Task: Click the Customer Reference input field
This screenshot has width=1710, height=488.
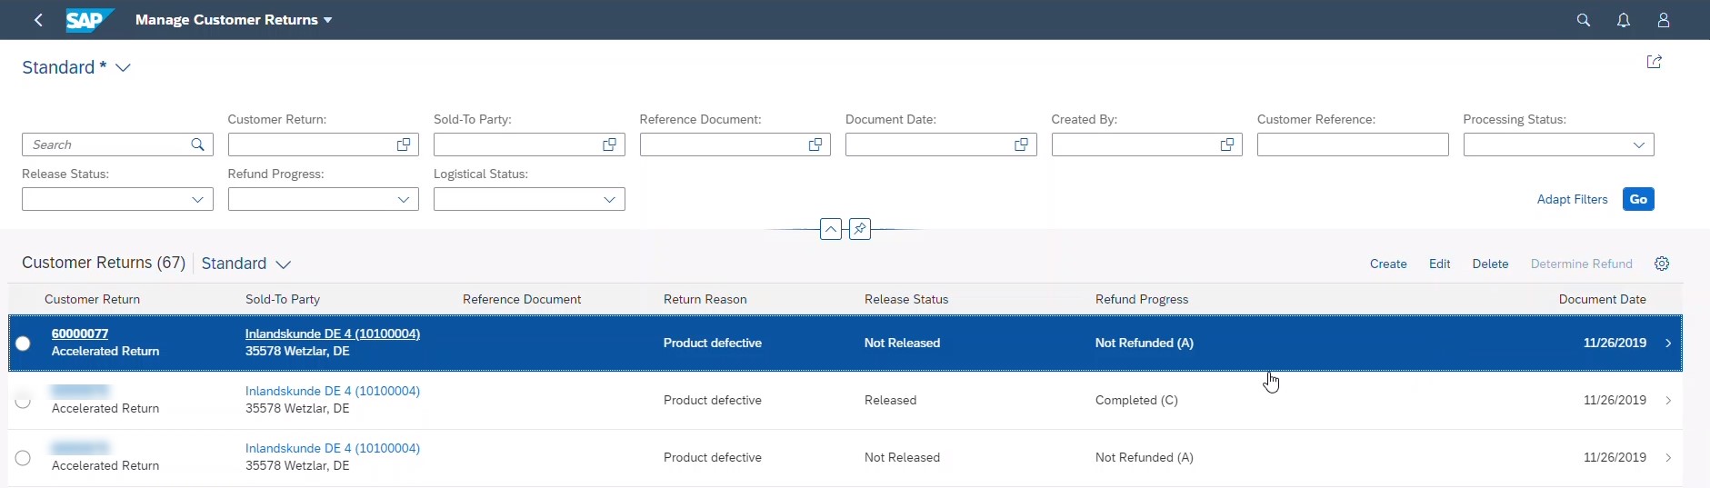Action: pos(1352,144)
